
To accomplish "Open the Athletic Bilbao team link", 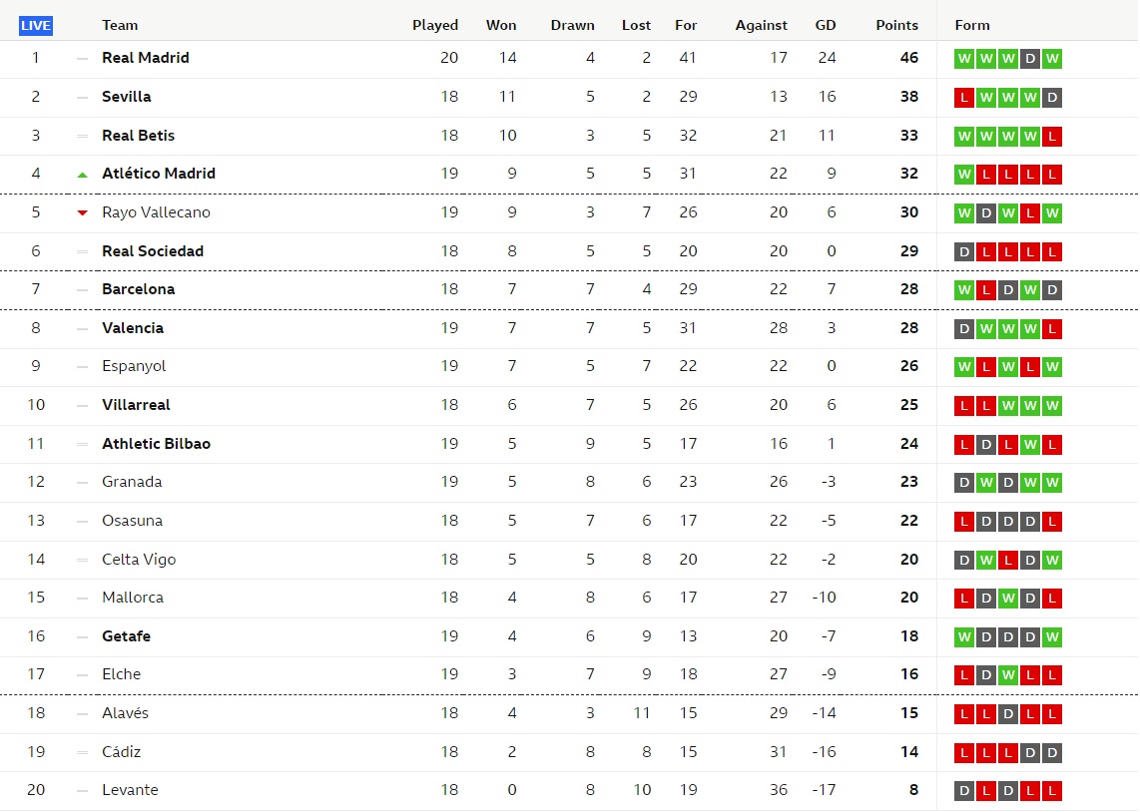I will 157,444.
